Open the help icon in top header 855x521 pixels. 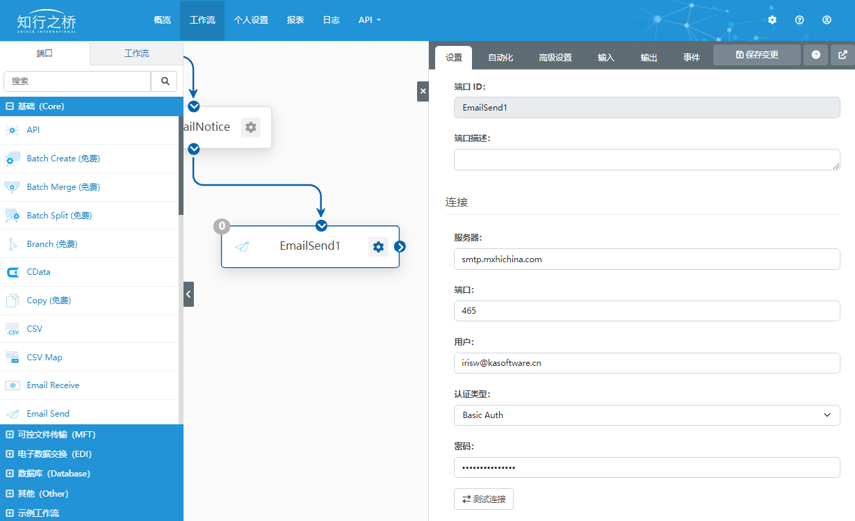click(799, 20)
